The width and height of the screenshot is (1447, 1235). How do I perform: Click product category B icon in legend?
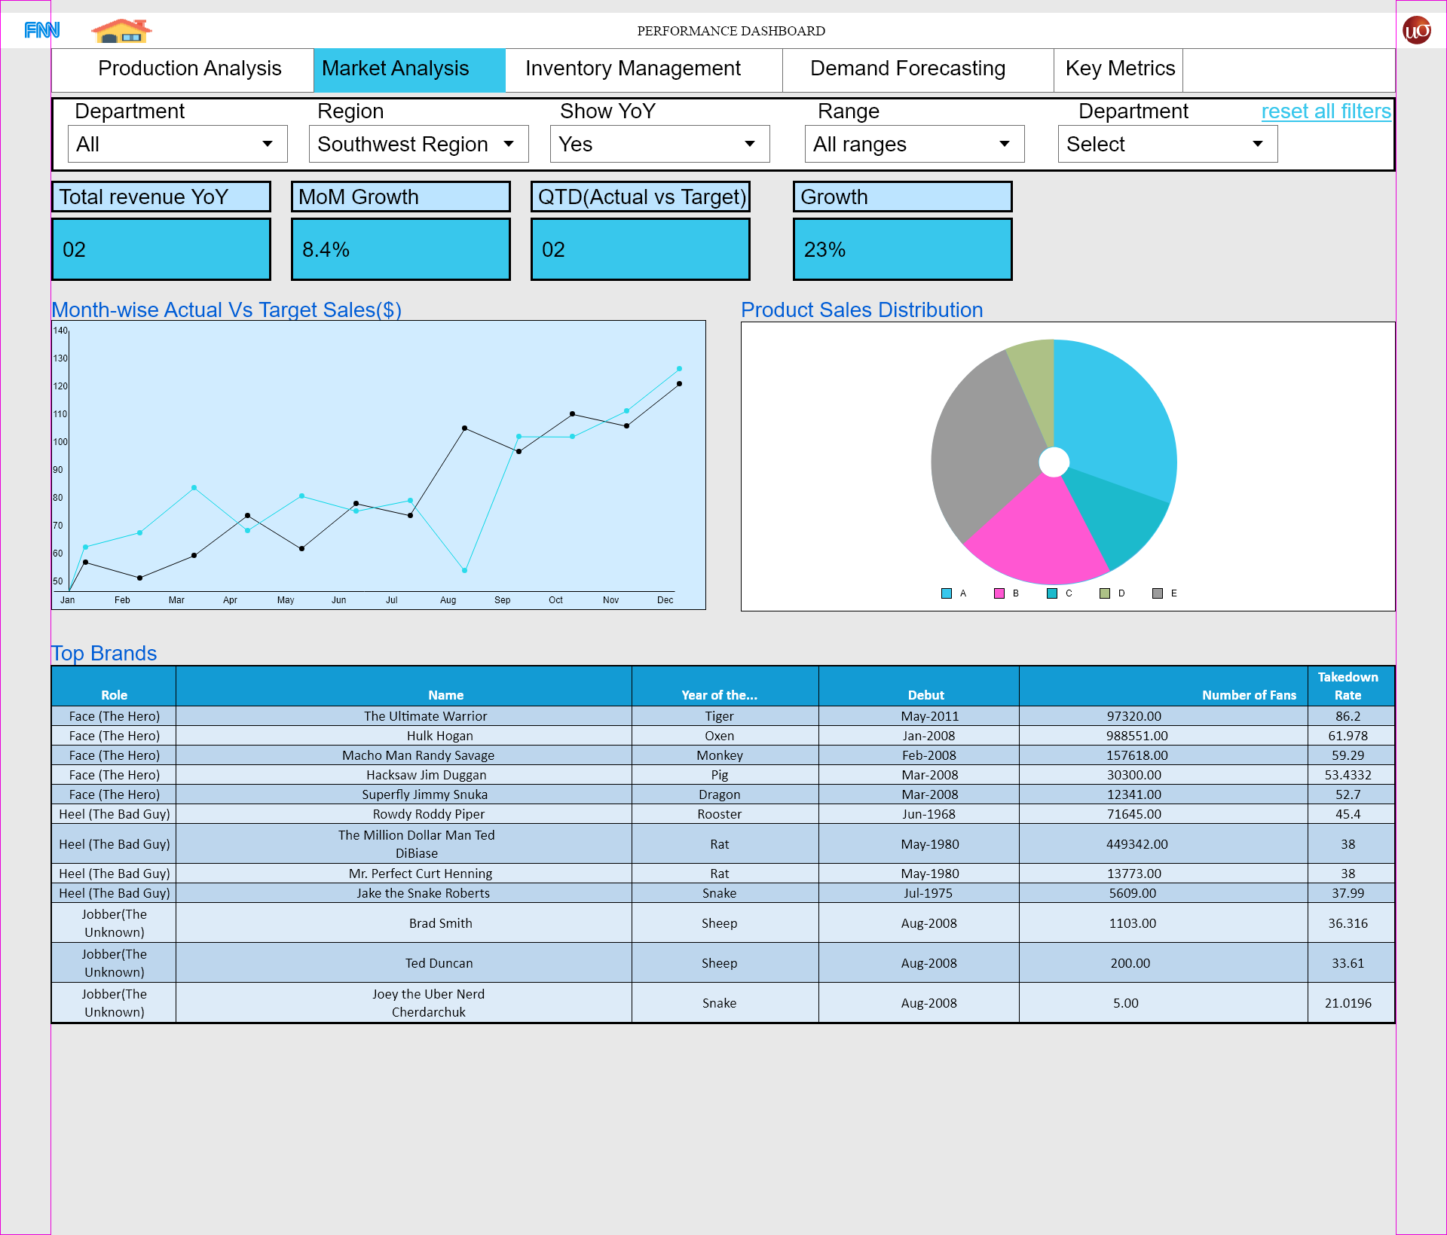pos(999,593)
